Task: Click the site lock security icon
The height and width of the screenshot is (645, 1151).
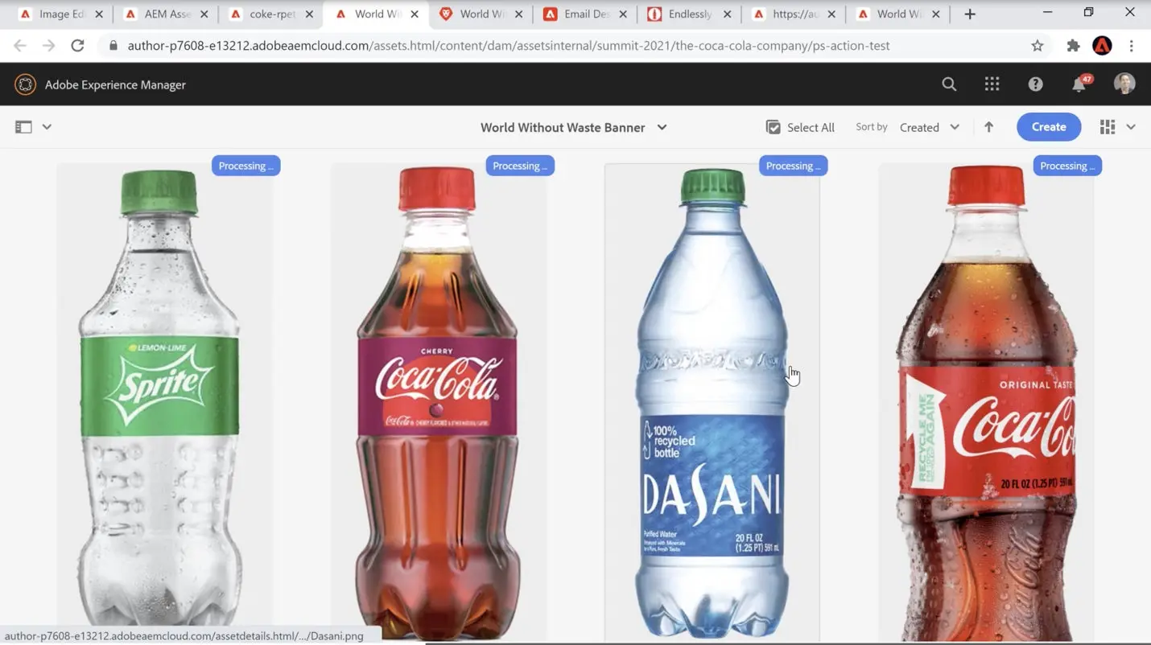Action: pyautogui.click(x=113, y=46)
